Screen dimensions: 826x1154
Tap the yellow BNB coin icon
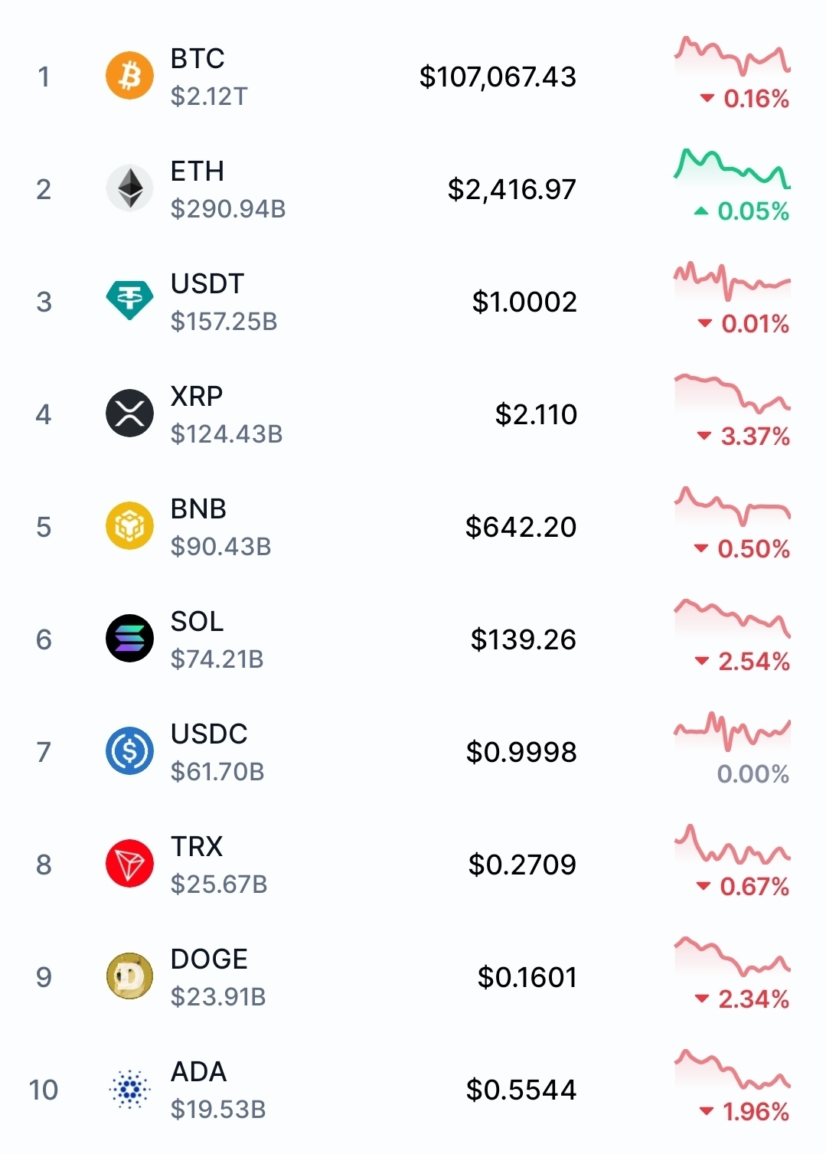129,526
